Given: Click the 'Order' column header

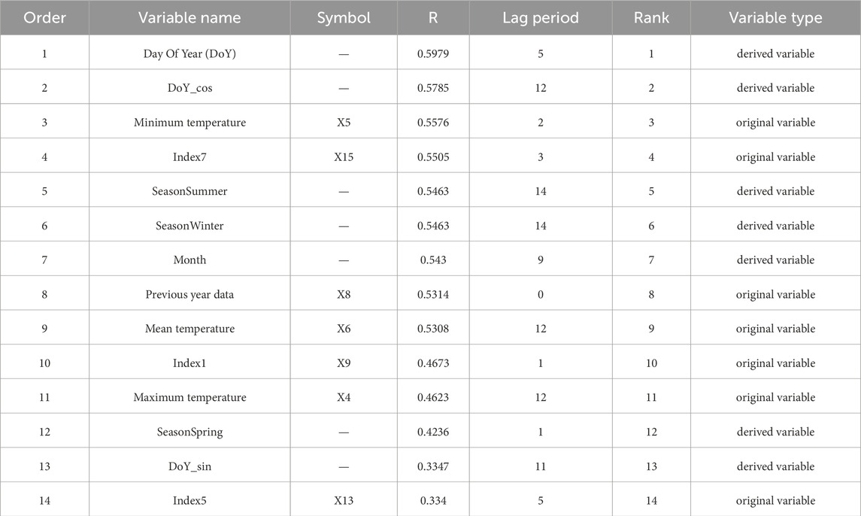Looking at the screenshot, I should 44,18.
